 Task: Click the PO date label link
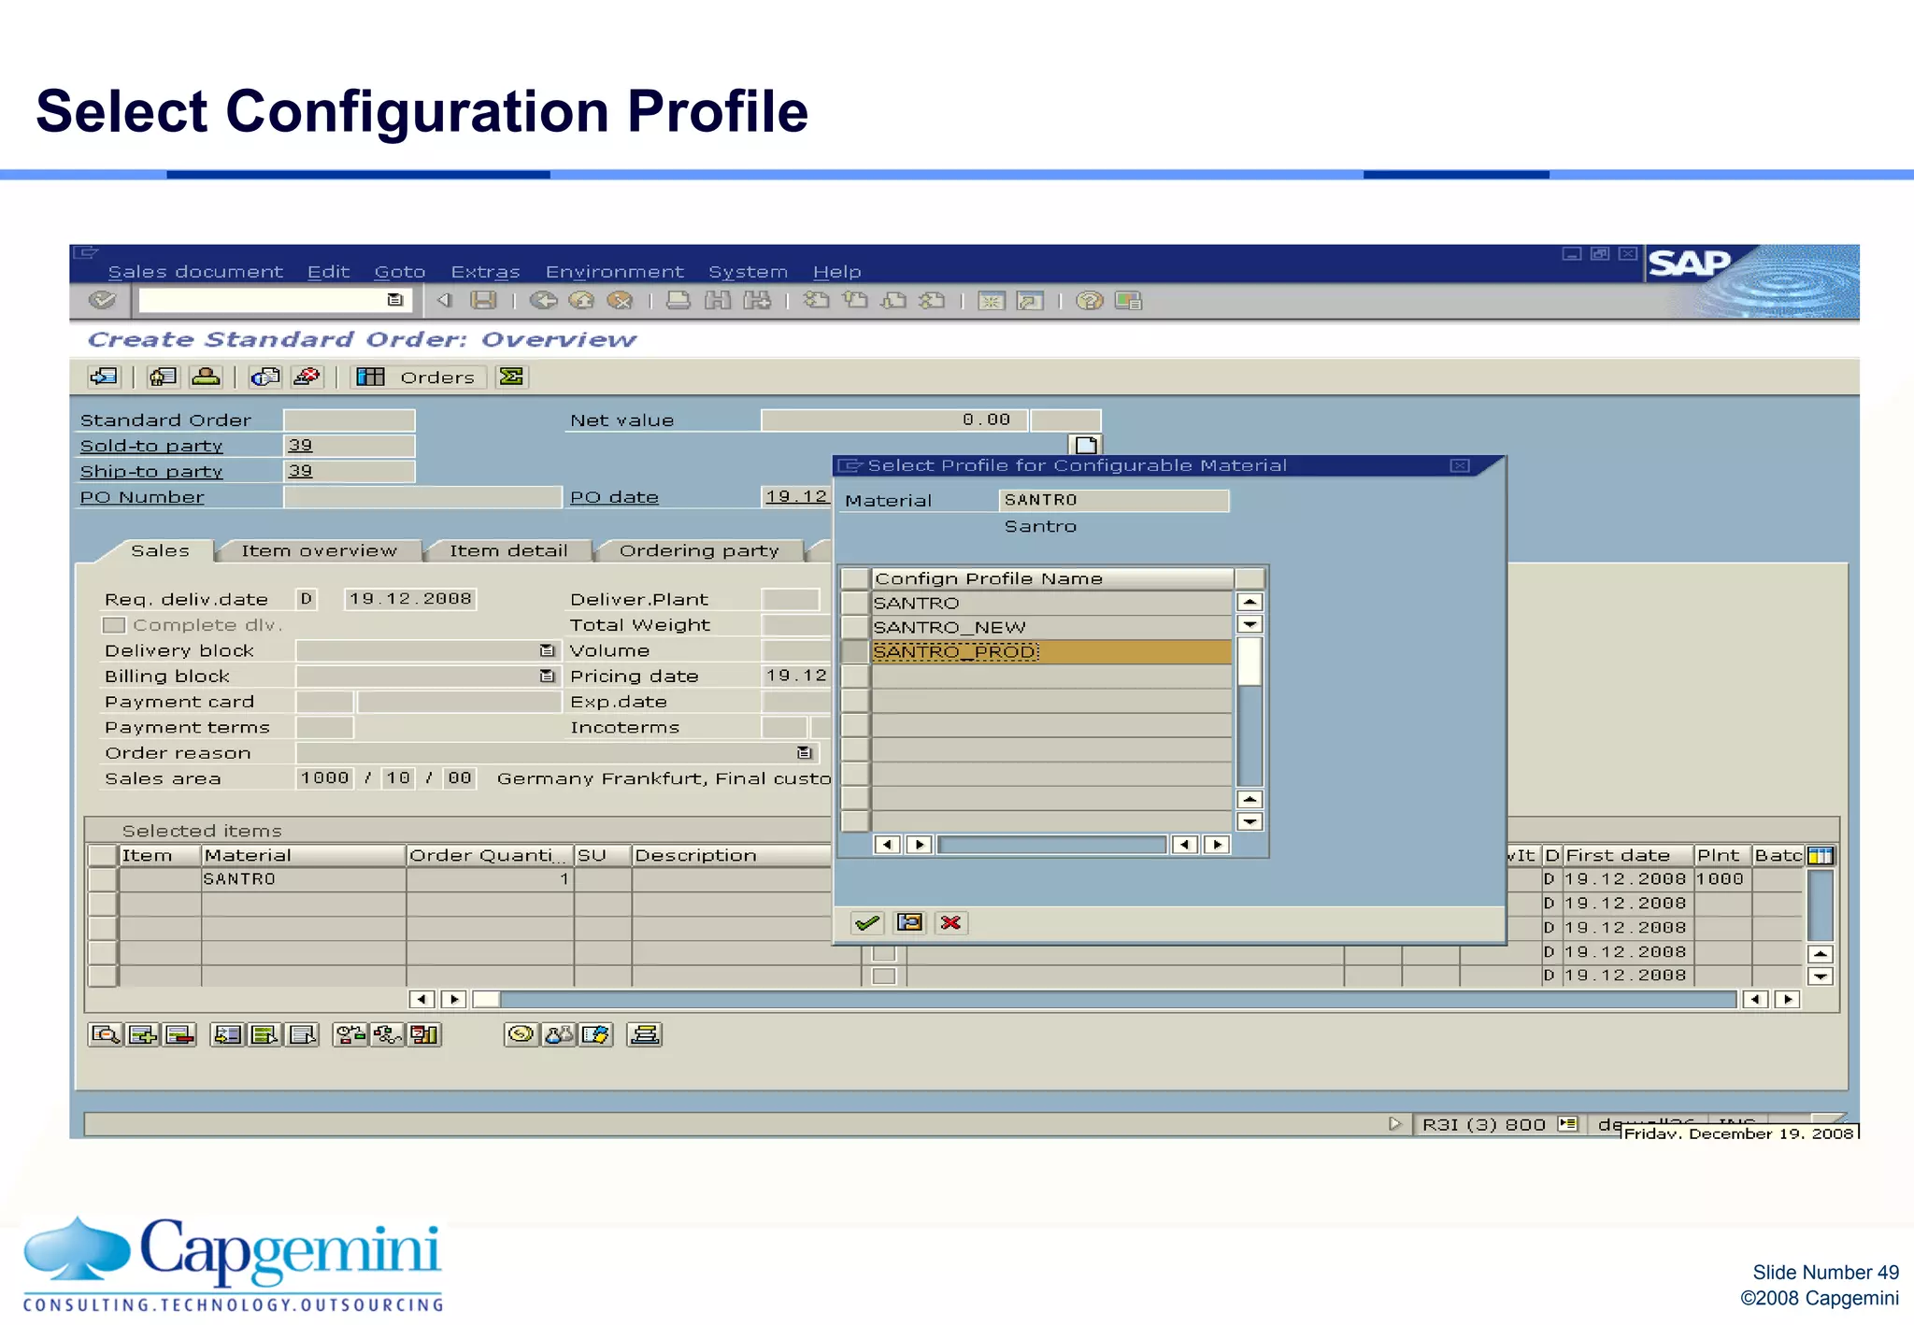pyautogui.click(x=614, y=497)
